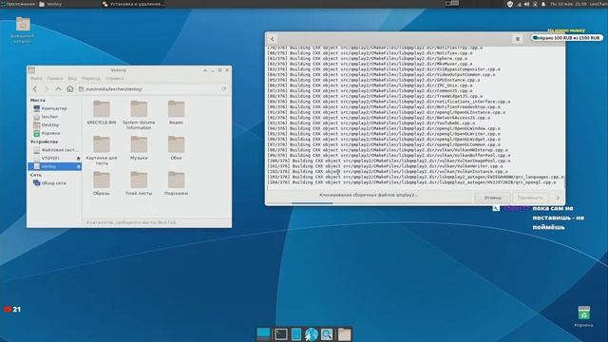This screenshot has height=342, width=608.
Task: Open the Справка menu
Action: [114, 78]
